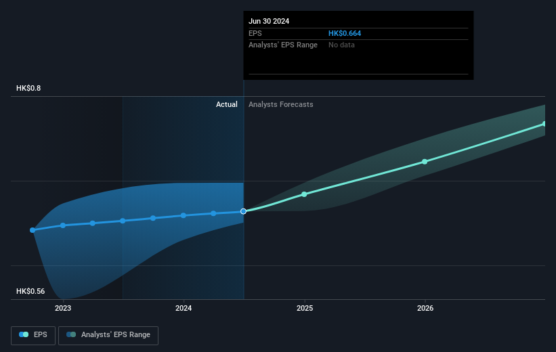Click the Jun 30 2024 tooltip date
The width and height of the screenshot is (556, 352).
coord(269,21)
